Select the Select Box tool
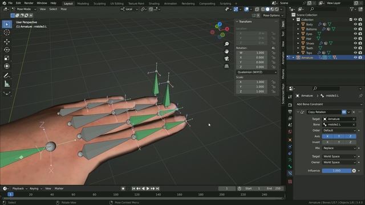Screen dimensions: 365x205 click(7, 24)
